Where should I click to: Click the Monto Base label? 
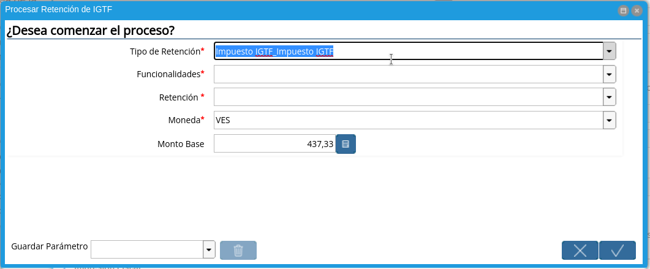coord(181,144)
